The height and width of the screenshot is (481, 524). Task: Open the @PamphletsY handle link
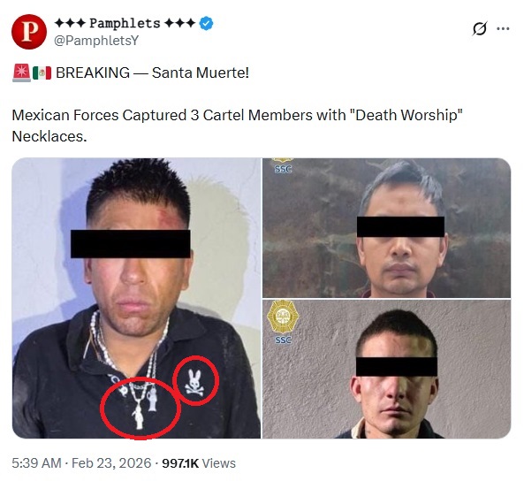coord(96,41)
